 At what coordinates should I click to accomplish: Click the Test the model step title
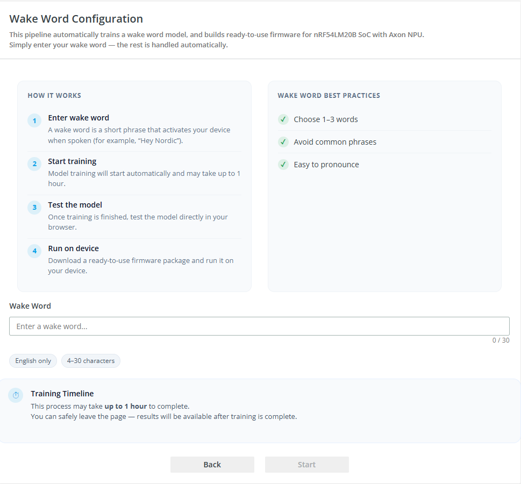[x=75, y=205]
